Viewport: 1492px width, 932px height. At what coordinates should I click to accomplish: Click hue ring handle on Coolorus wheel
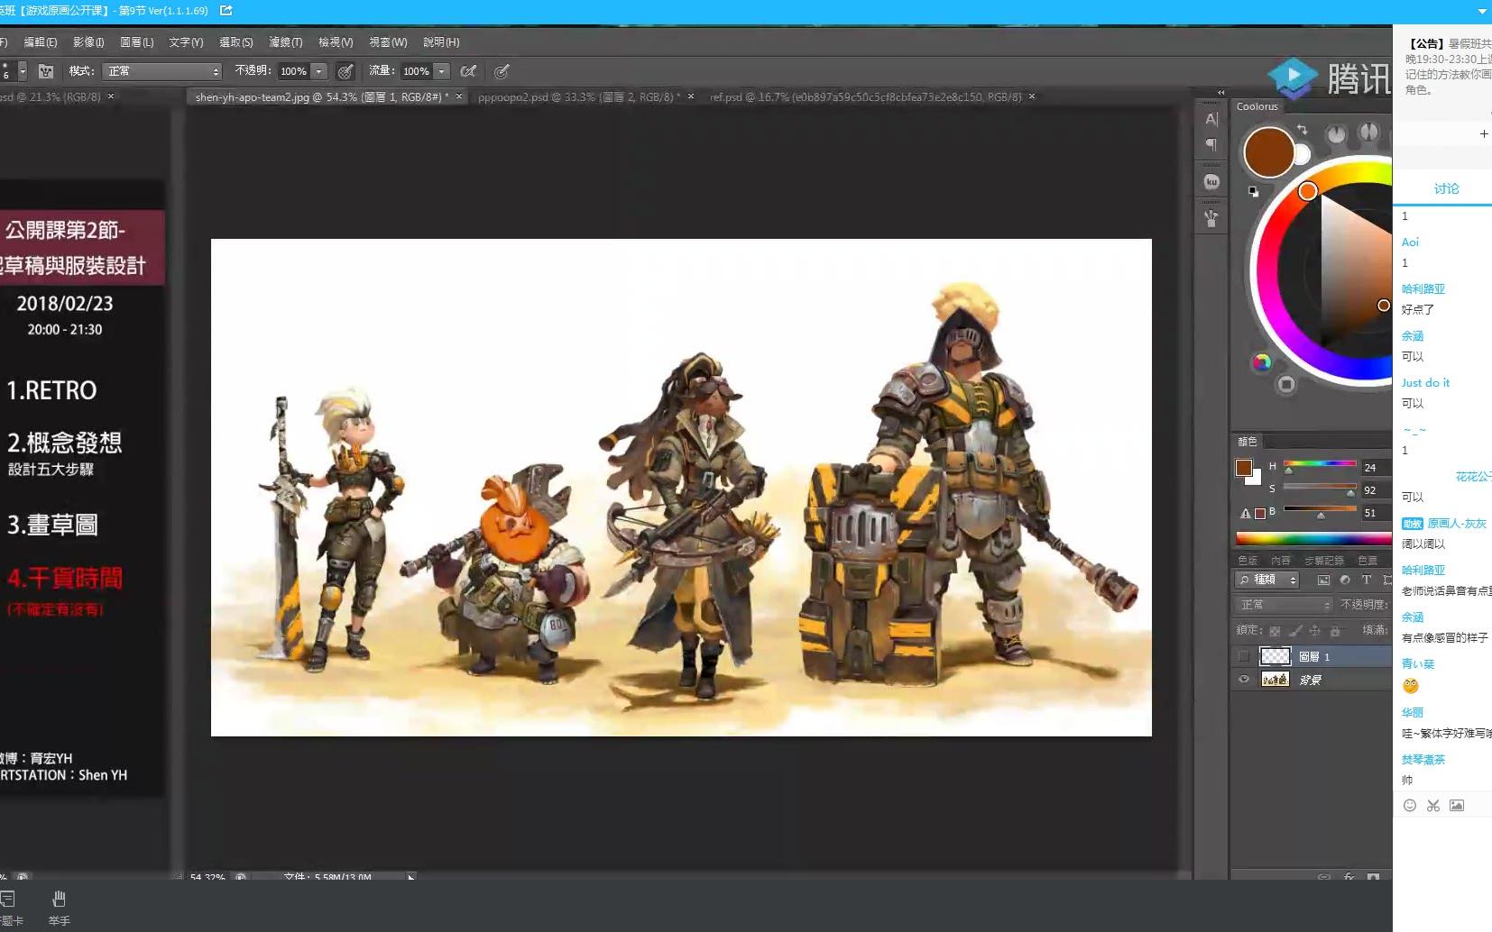point(1307,191)
